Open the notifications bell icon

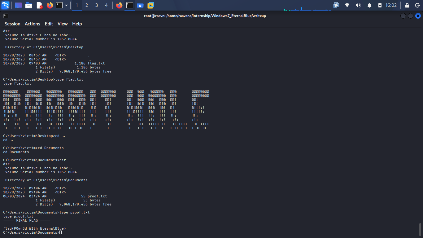pyautogui.click(x=369, y=5)
